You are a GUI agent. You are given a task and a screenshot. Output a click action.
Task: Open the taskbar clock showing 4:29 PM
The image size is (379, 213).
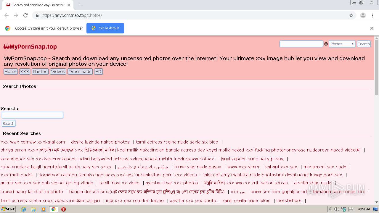[x=364, y=209]
